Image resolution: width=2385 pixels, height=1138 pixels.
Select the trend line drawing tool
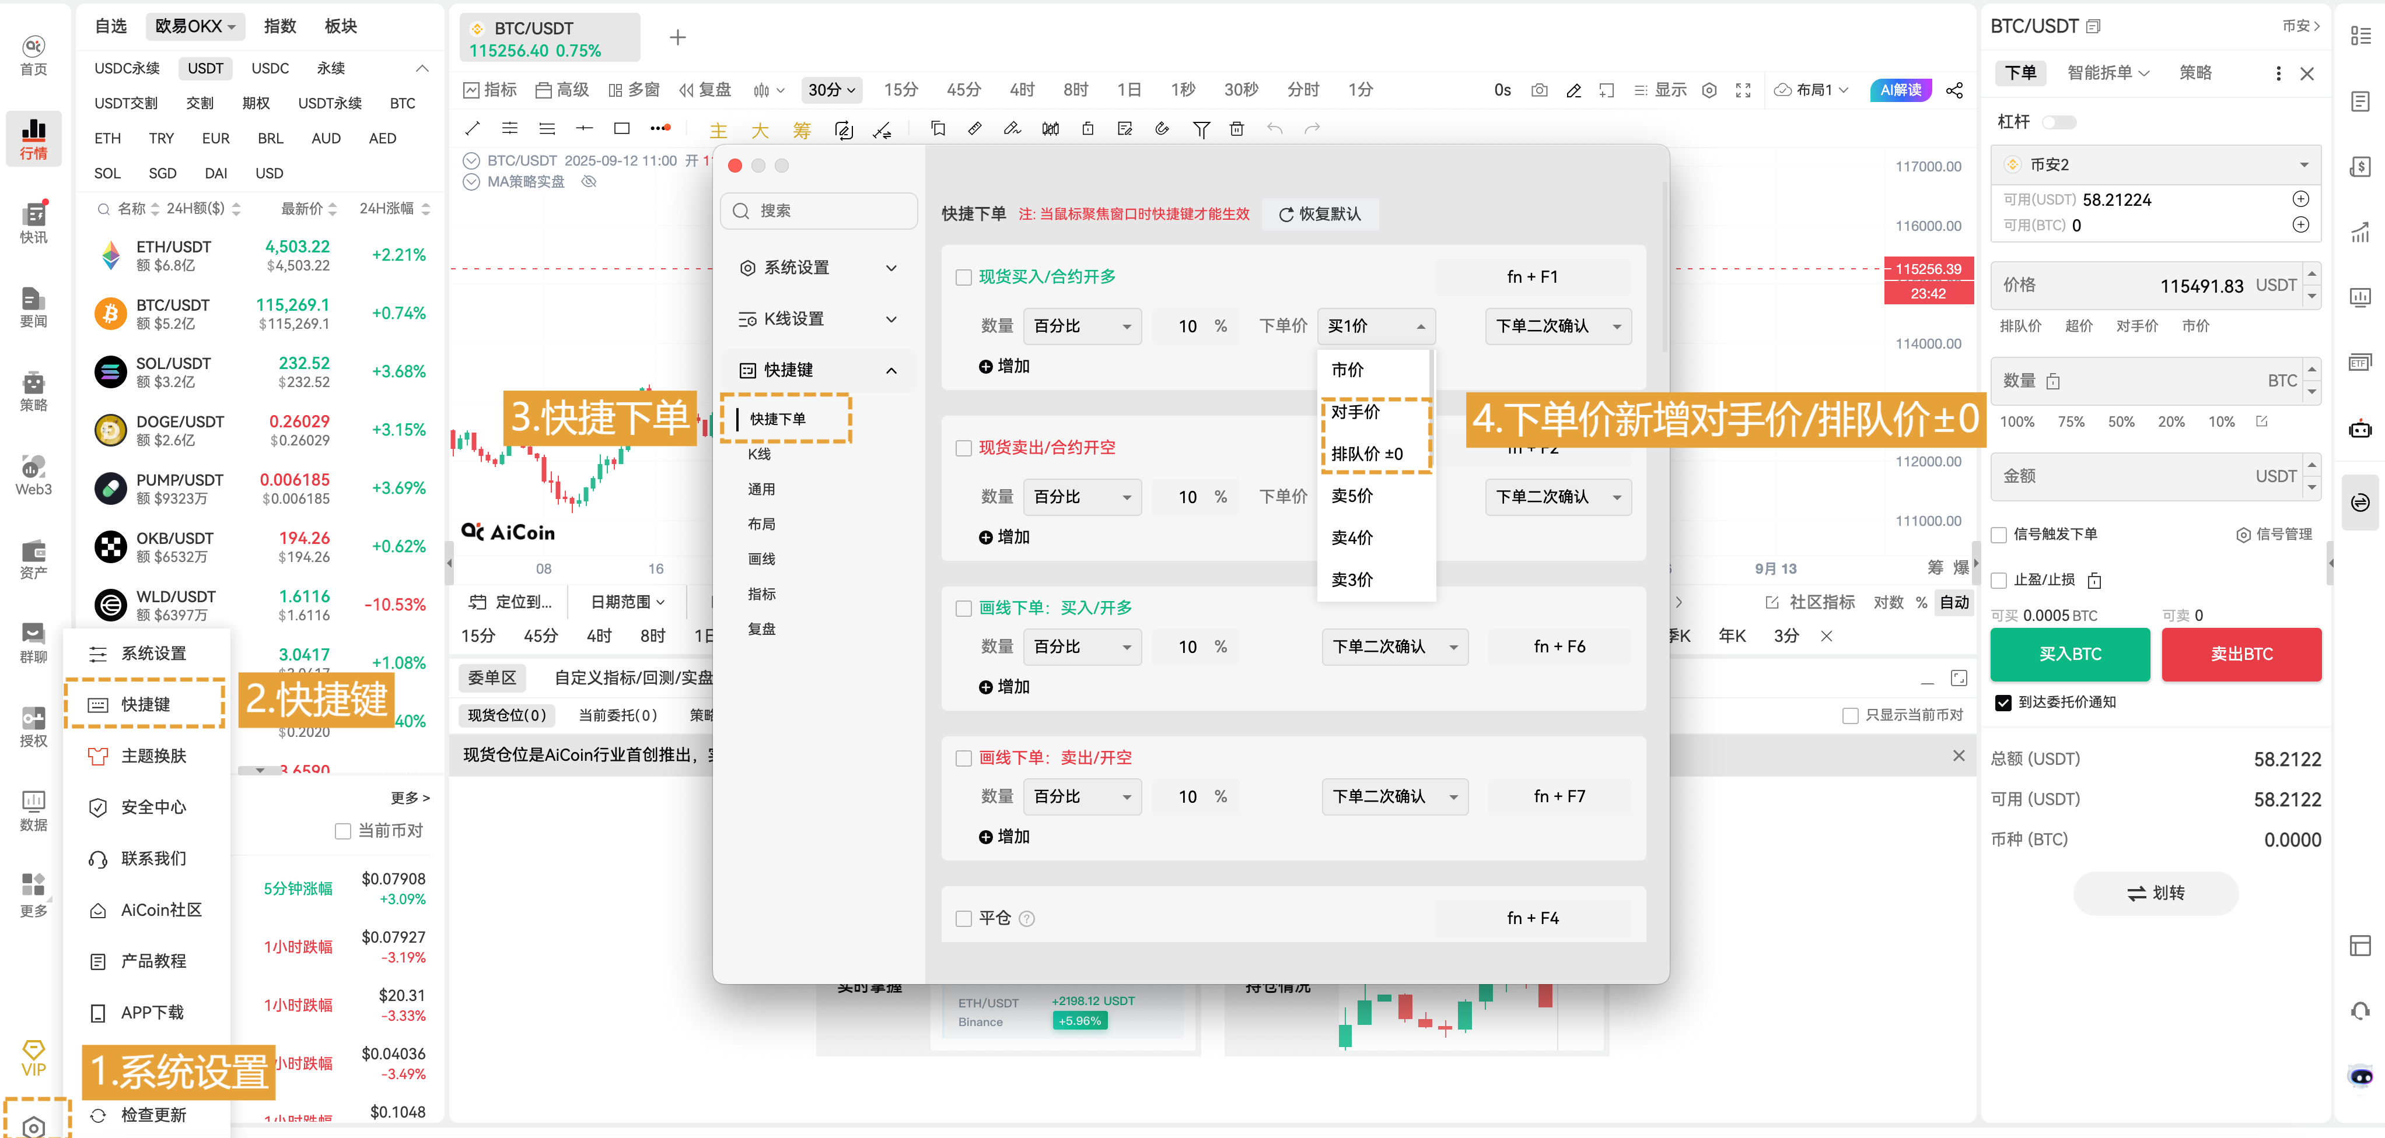point(472,128)
